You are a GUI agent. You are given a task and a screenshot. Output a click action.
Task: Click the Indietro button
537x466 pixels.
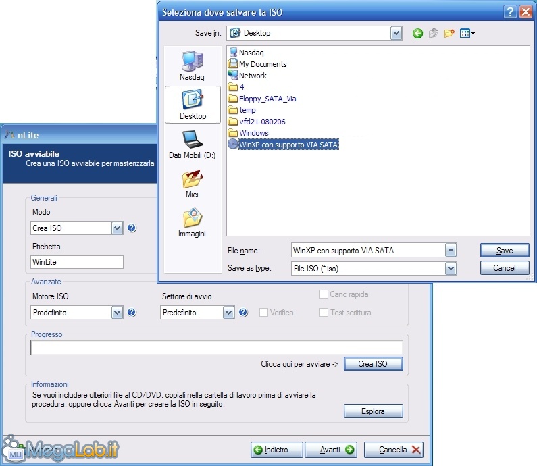click(277, 450)
